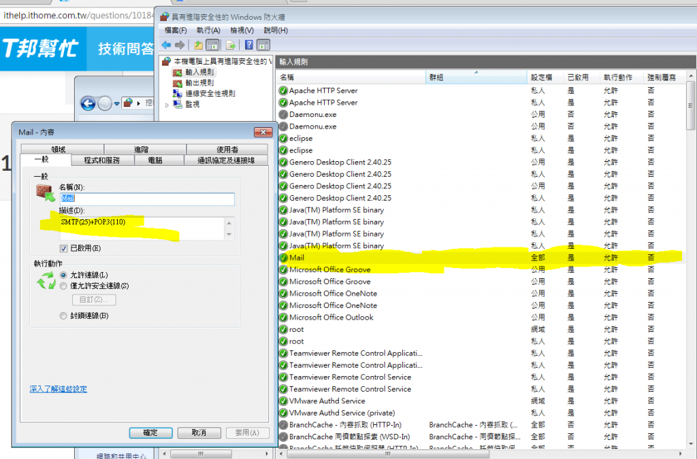Image resolution: width=697 pixels, height=459 pixels.
Task: Open 檔案(F) menu
Action: tap(176, 30)
